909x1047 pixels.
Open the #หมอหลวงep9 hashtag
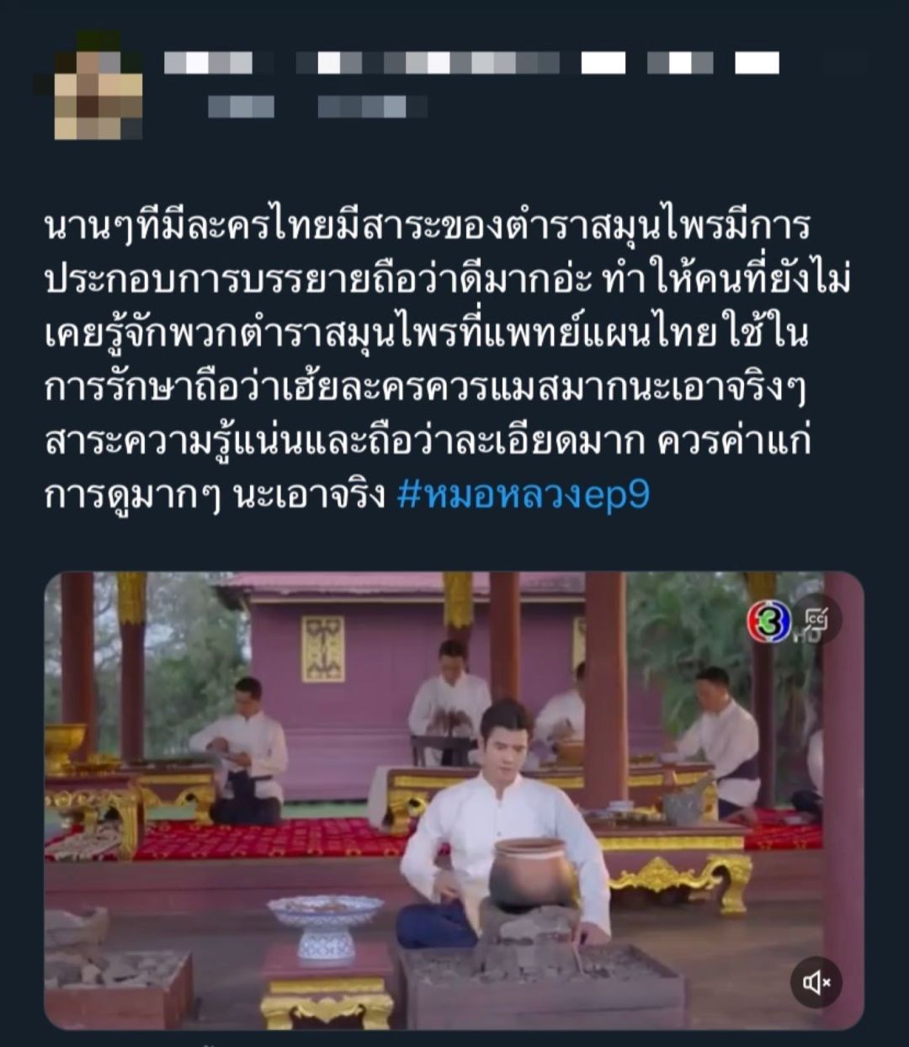click(523, 495)
